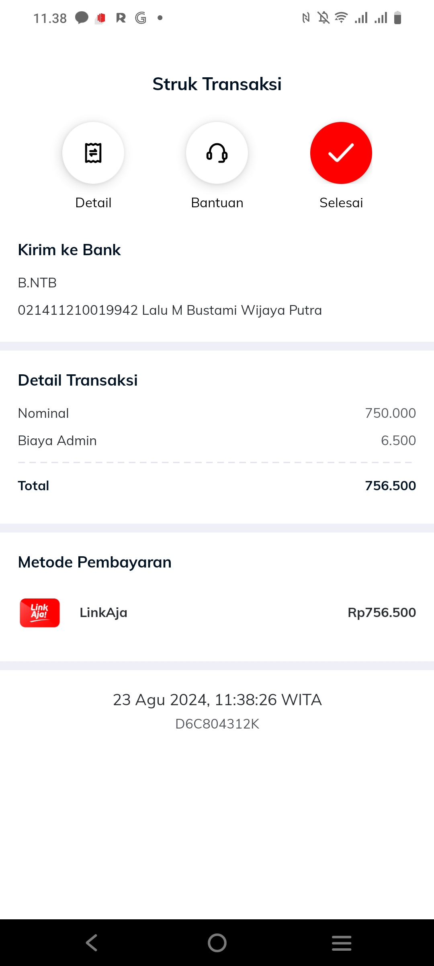Tap the Struk Transaksi title
The width and height of the screenshot is (434, 966).
coord(217,84)
